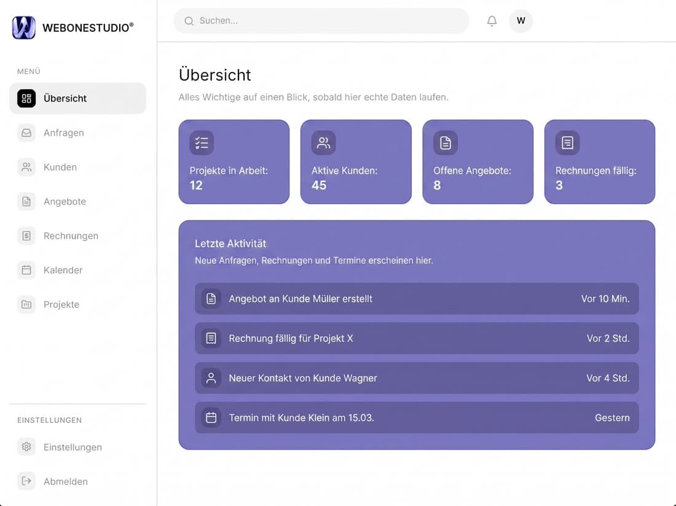Click the Einstellungen gear icon
The height and width of the screenshot is (506, 676).
26,447
